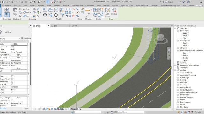The width and height of the screenshot is (204, 114).
Task: Collapse the Families tree node
Action: coord(175,70)
